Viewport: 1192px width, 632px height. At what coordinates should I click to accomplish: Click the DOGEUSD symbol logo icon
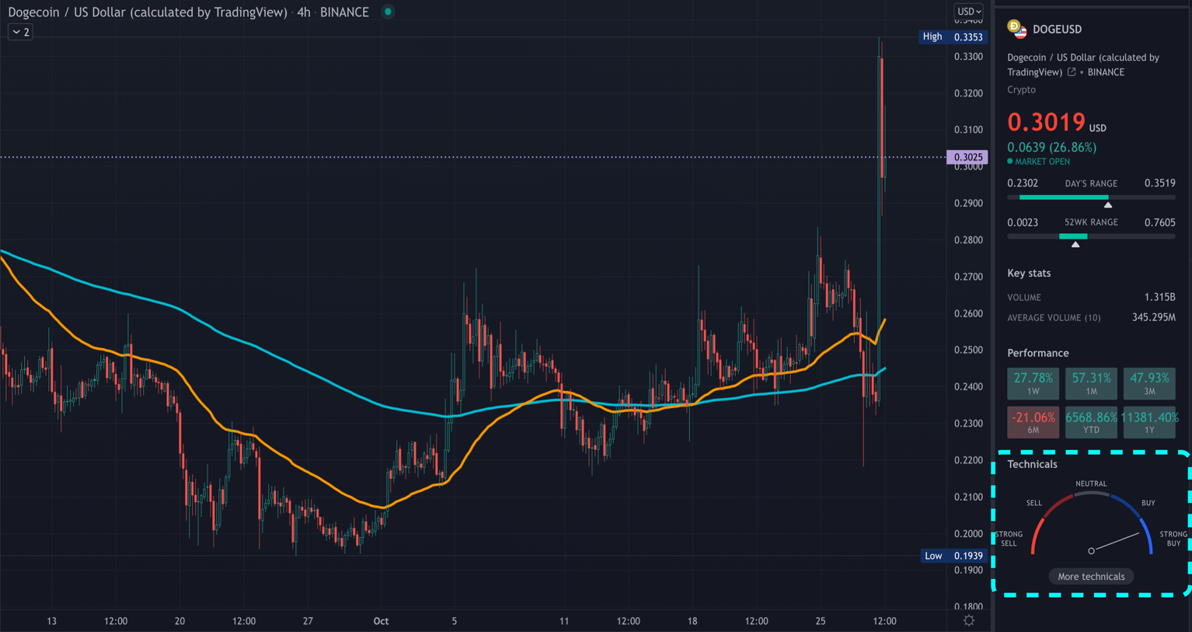click(x=1016, y=29)
